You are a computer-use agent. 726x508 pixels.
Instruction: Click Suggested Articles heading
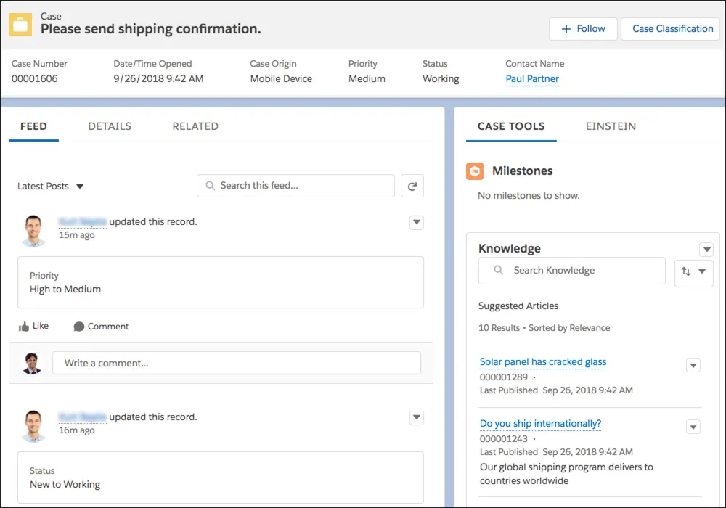[518, 306]
